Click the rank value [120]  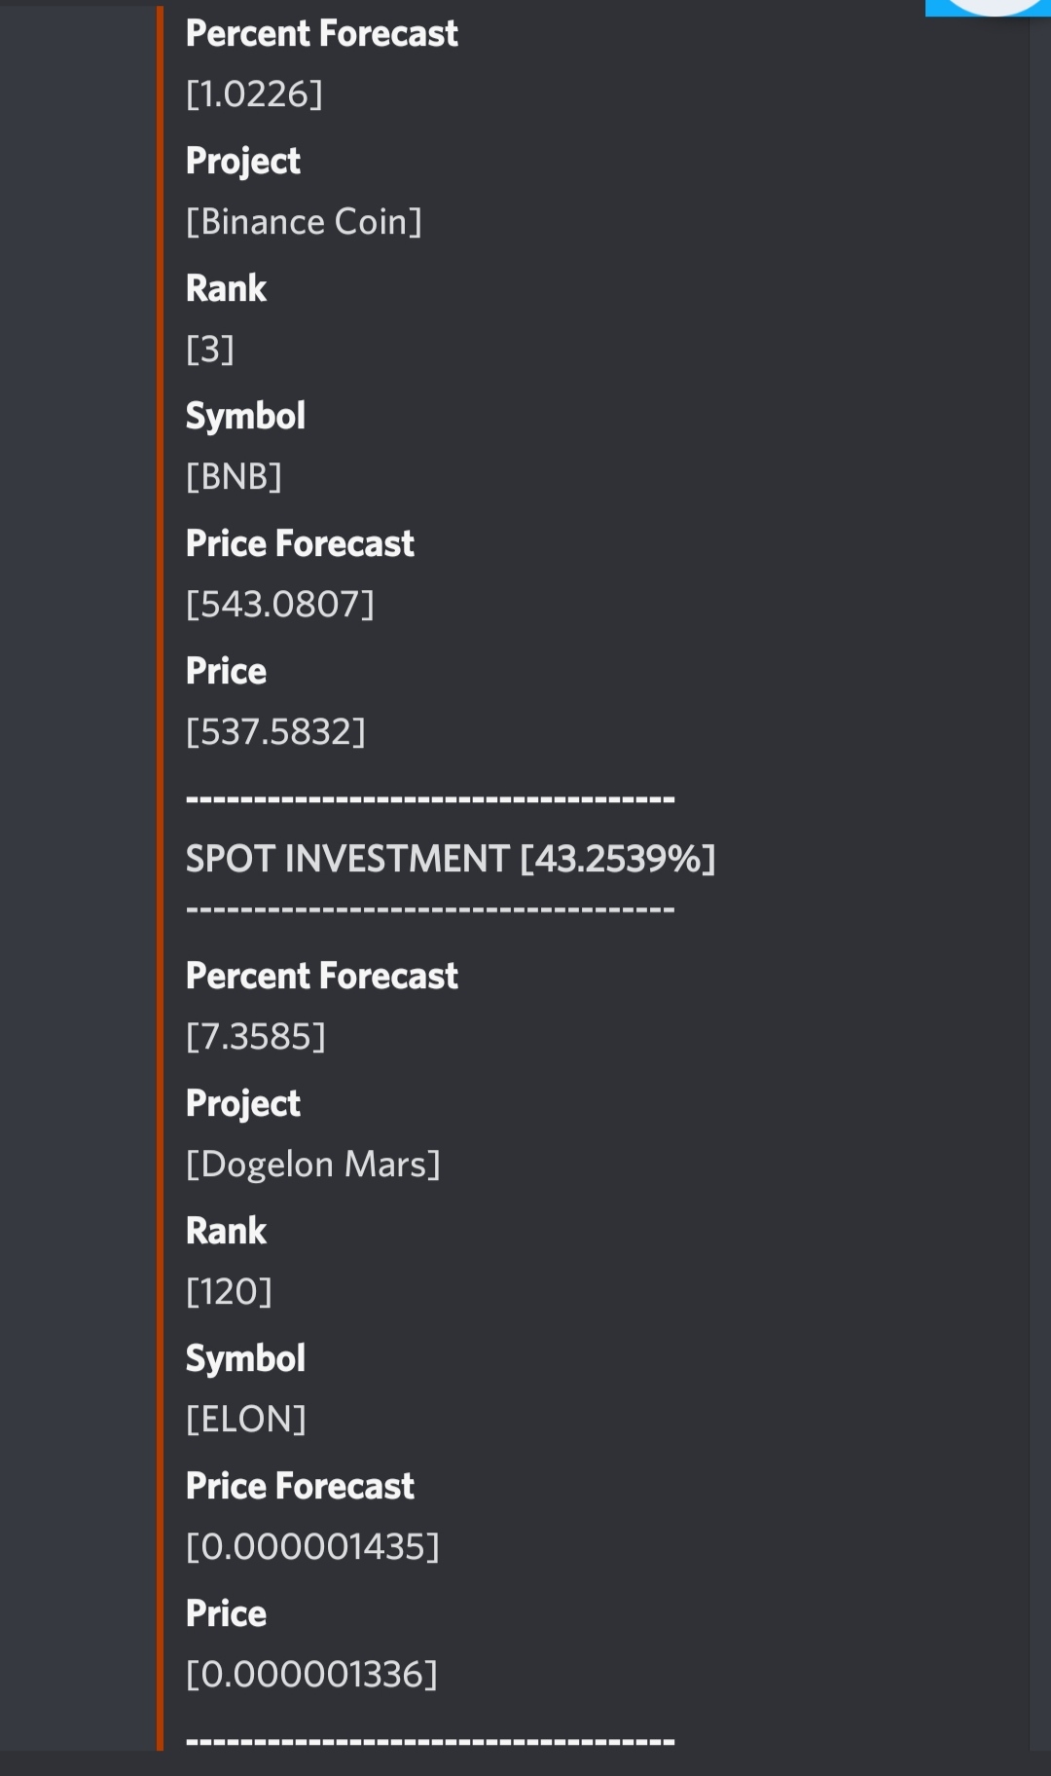(x=229, y=1292)
